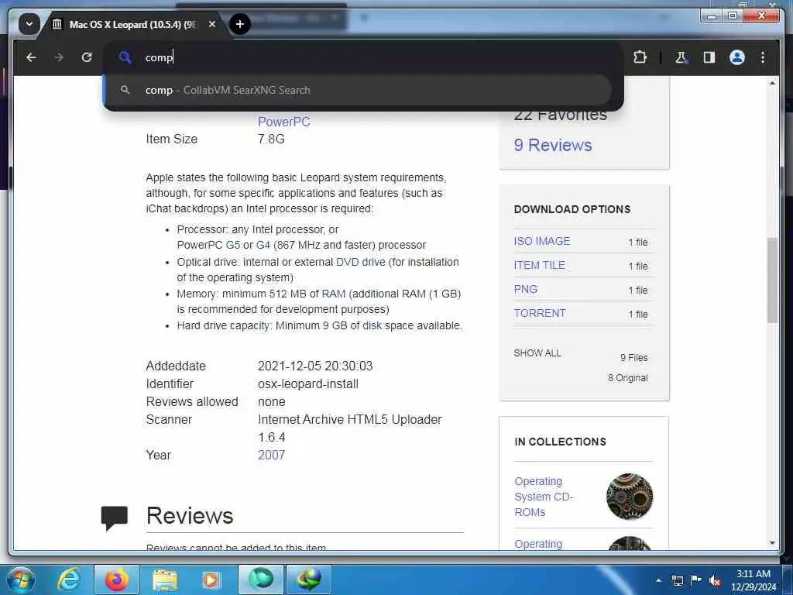Open the extensions puzzle icon

click(x=640, y=57)
